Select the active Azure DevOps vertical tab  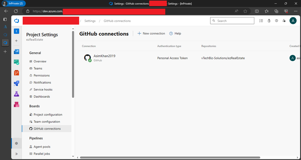5,42
